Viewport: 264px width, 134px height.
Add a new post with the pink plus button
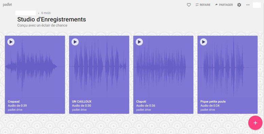coord(255,123)
